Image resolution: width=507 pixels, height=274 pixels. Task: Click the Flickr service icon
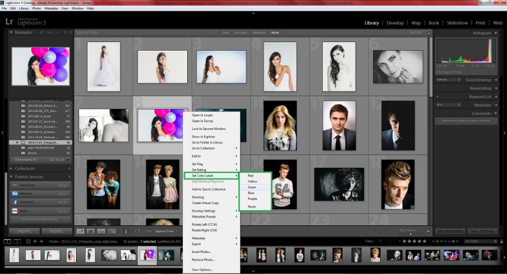(x=15, y=211)
